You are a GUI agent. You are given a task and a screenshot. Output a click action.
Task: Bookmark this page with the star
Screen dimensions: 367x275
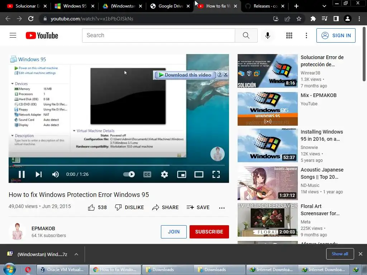pos(299,19)
